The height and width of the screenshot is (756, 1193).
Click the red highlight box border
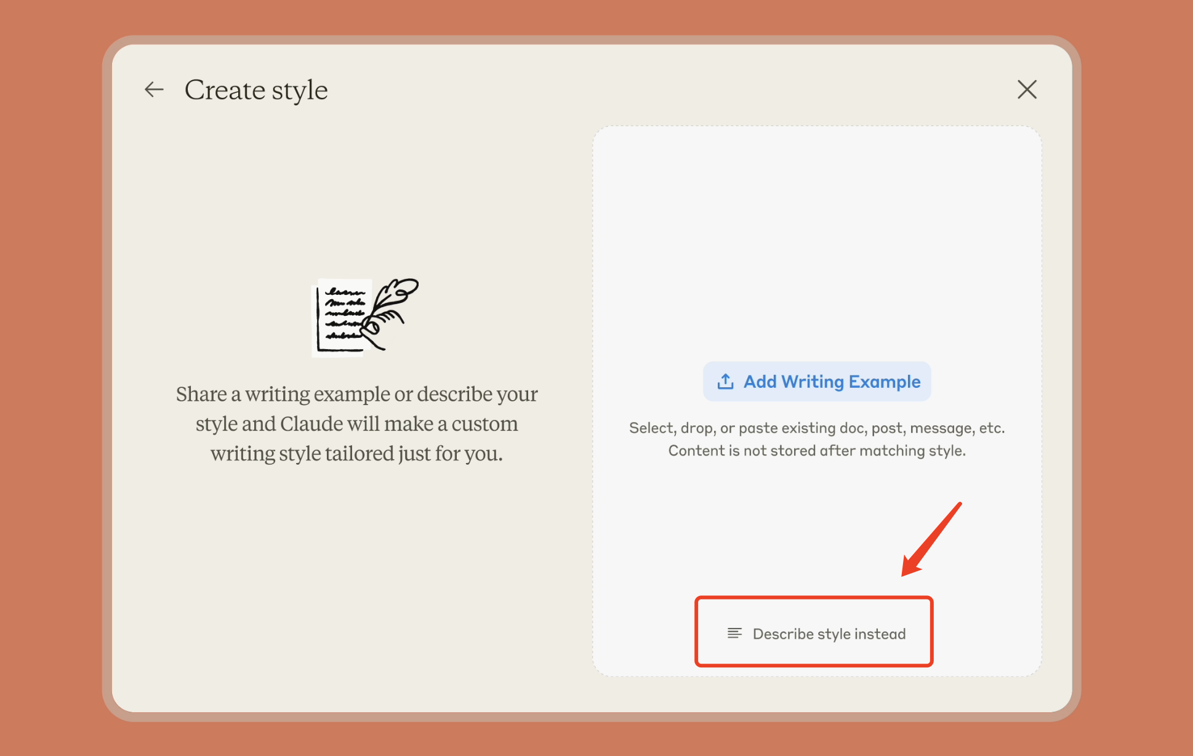point(814,598)
